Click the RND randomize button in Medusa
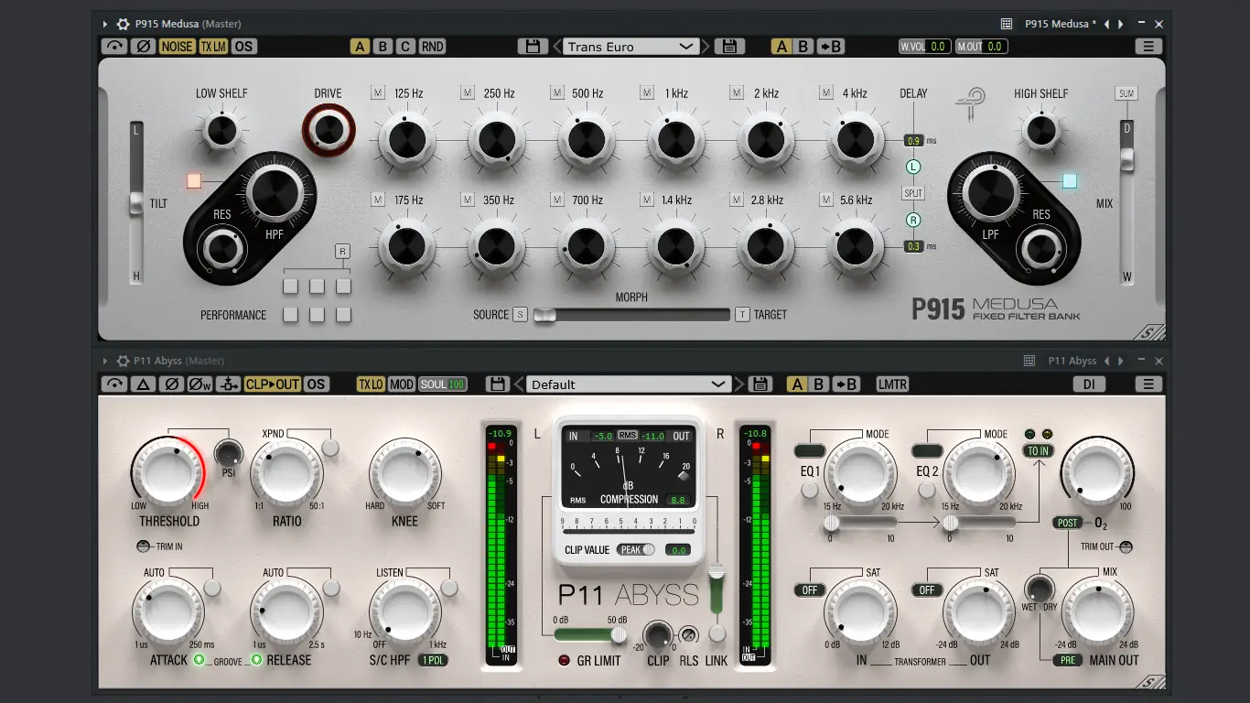Viewport: 1250px width, 703px height. pyautogui.click(x=432, y=47)
